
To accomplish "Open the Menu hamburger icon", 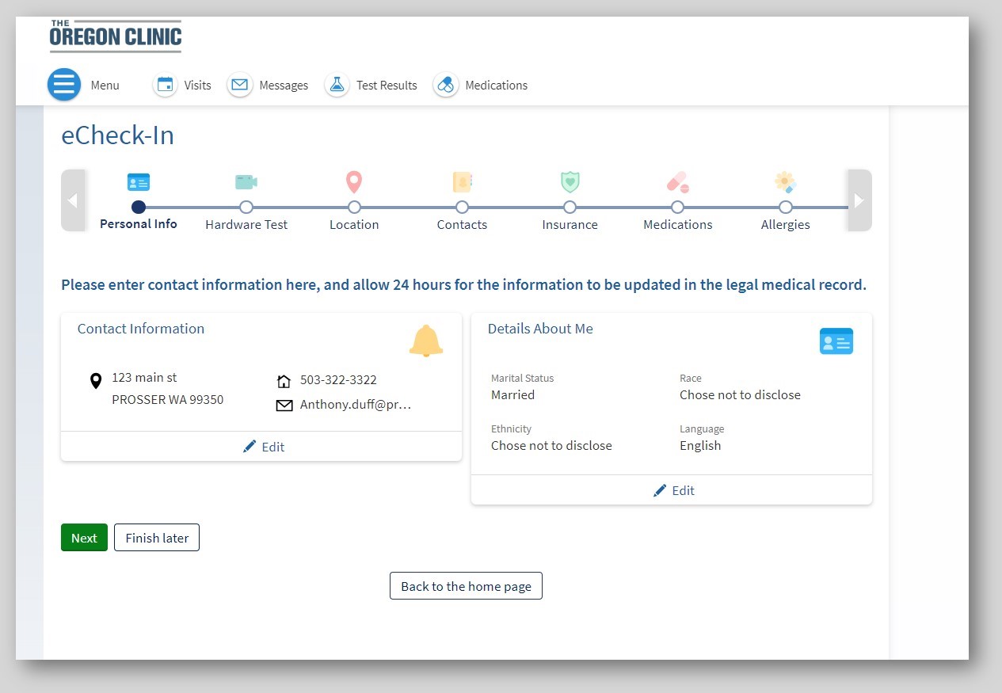I will [64, 85].
